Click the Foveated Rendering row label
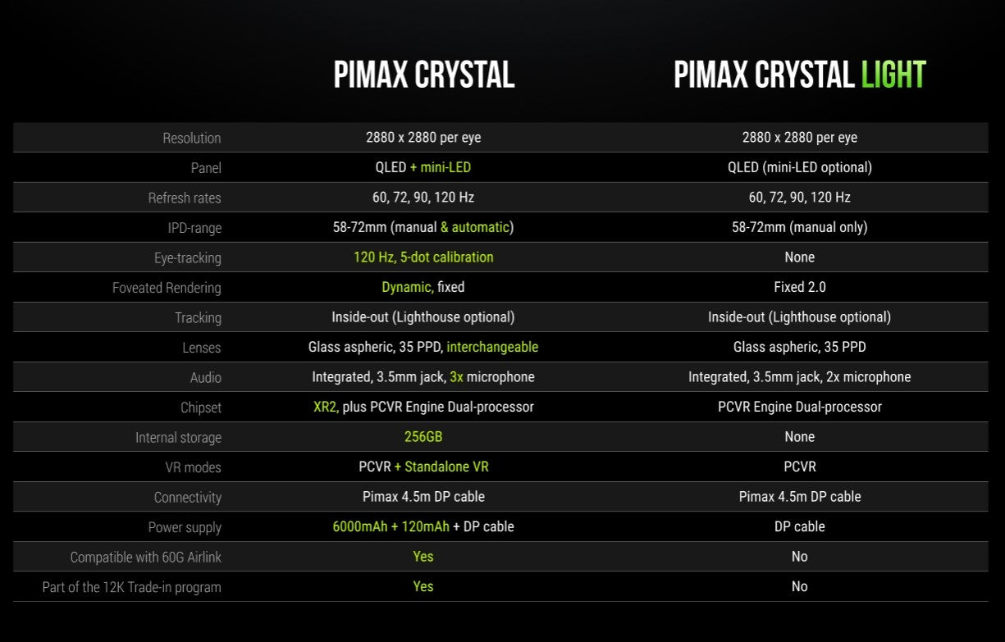The height and width of the screenshot is (642, 1005). [x=167, y=288]
